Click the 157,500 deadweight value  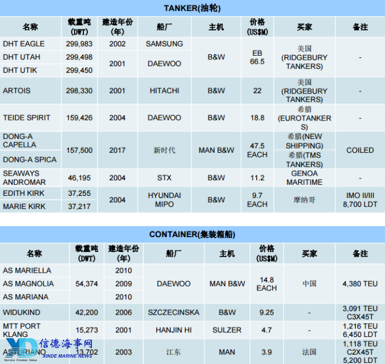79,150
